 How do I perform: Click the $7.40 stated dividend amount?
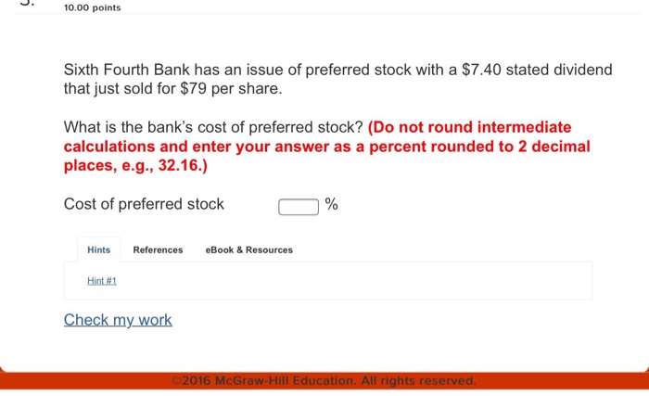coord(485,71)
